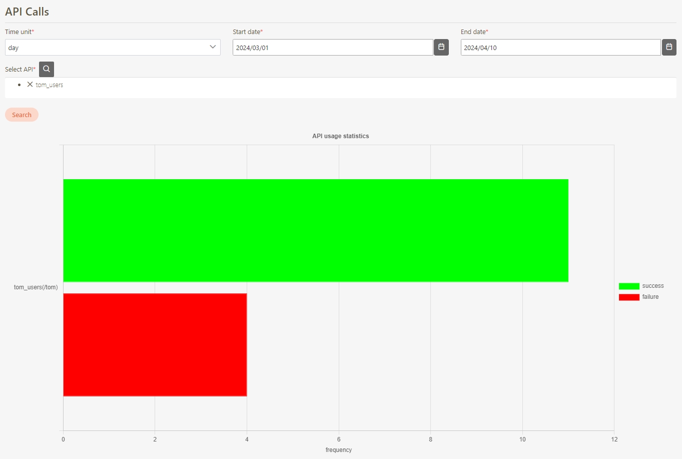Viewport: 682px width, 459px height.
Task: Open the End date calendar picker
Action: pos(669,47)
